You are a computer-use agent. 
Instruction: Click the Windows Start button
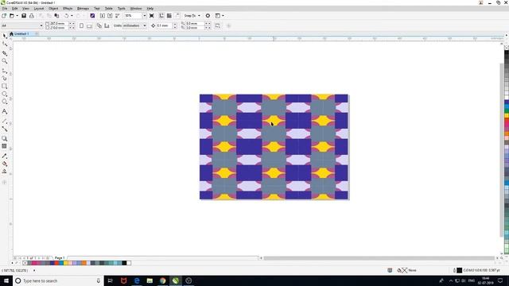click(6, 280)
